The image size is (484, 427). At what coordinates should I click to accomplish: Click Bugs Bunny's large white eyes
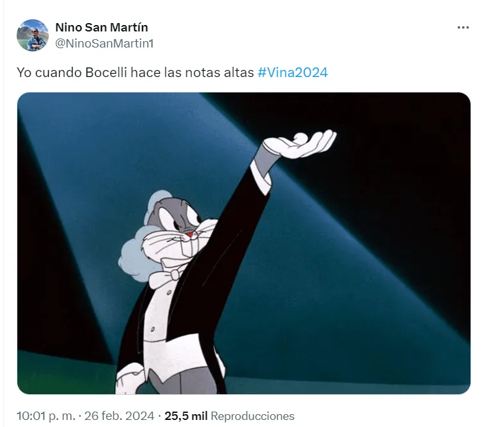click(x=180, y=217)
